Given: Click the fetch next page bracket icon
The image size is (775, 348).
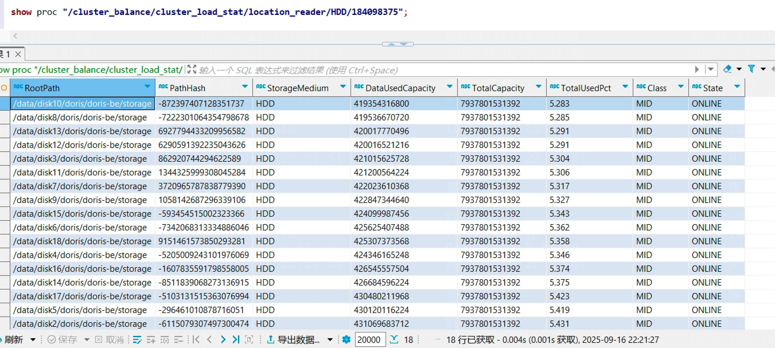Looking at the screenshot, I should [x=249, y=340].
